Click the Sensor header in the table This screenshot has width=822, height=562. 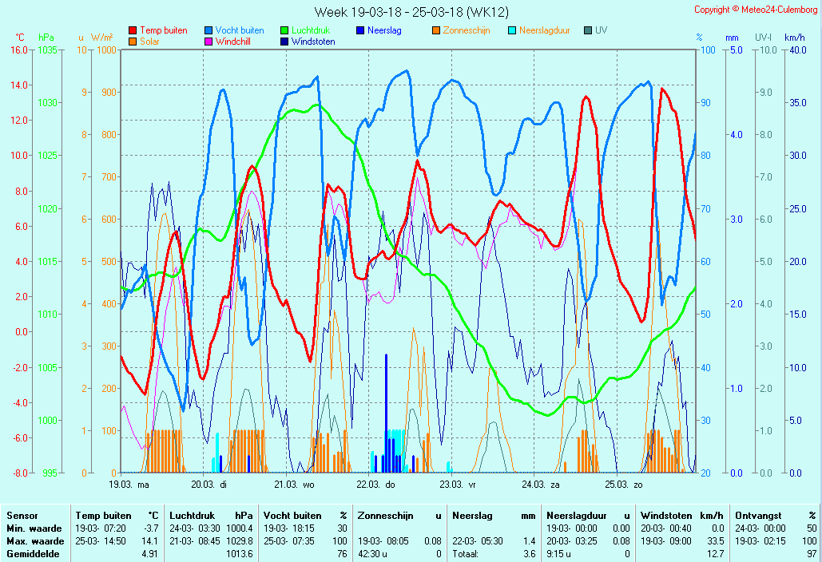[22, 516]
